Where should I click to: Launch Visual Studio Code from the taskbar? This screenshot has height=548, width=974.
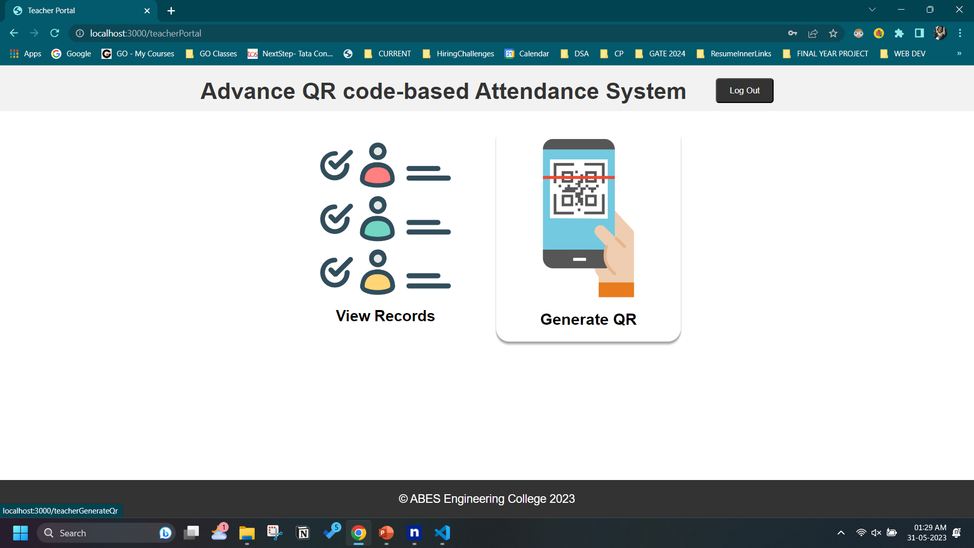click(442, 533)
